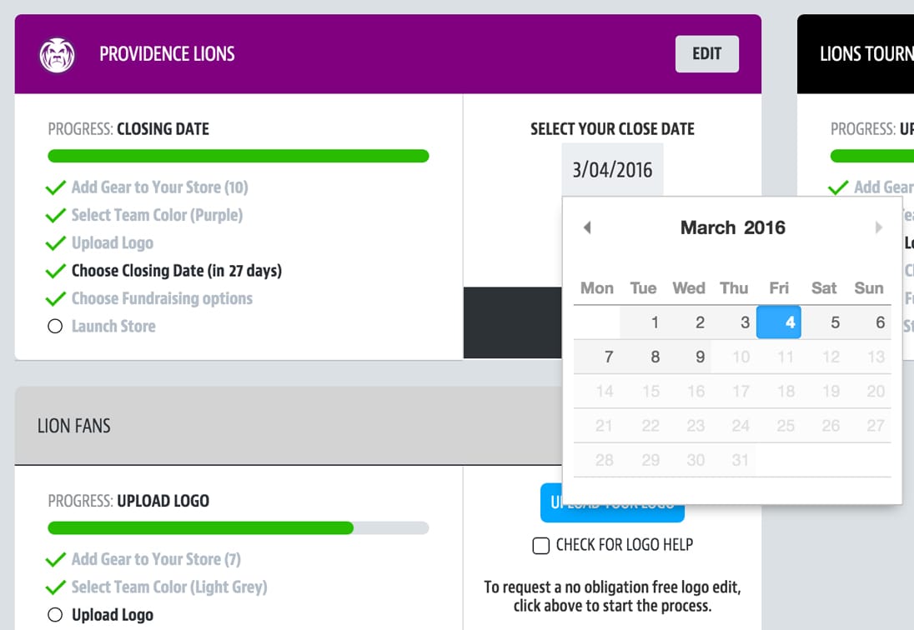The image size is (914, 630).
Task: Select the Upload Logo circle under Lion Fans
Action: 55,615
